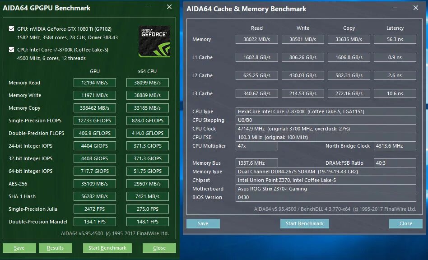Open Results in the GPGPU Benchmark window
Image resolution: width=428 pixels, height=260 pixels.
pyautogui.click(x=56, y=248)
